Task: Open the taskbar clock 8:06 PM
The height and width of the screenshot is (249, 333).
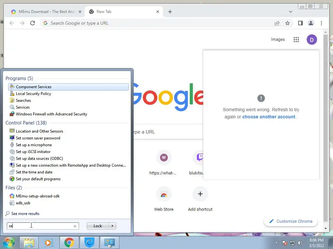Action: click(x=316, y=243)
